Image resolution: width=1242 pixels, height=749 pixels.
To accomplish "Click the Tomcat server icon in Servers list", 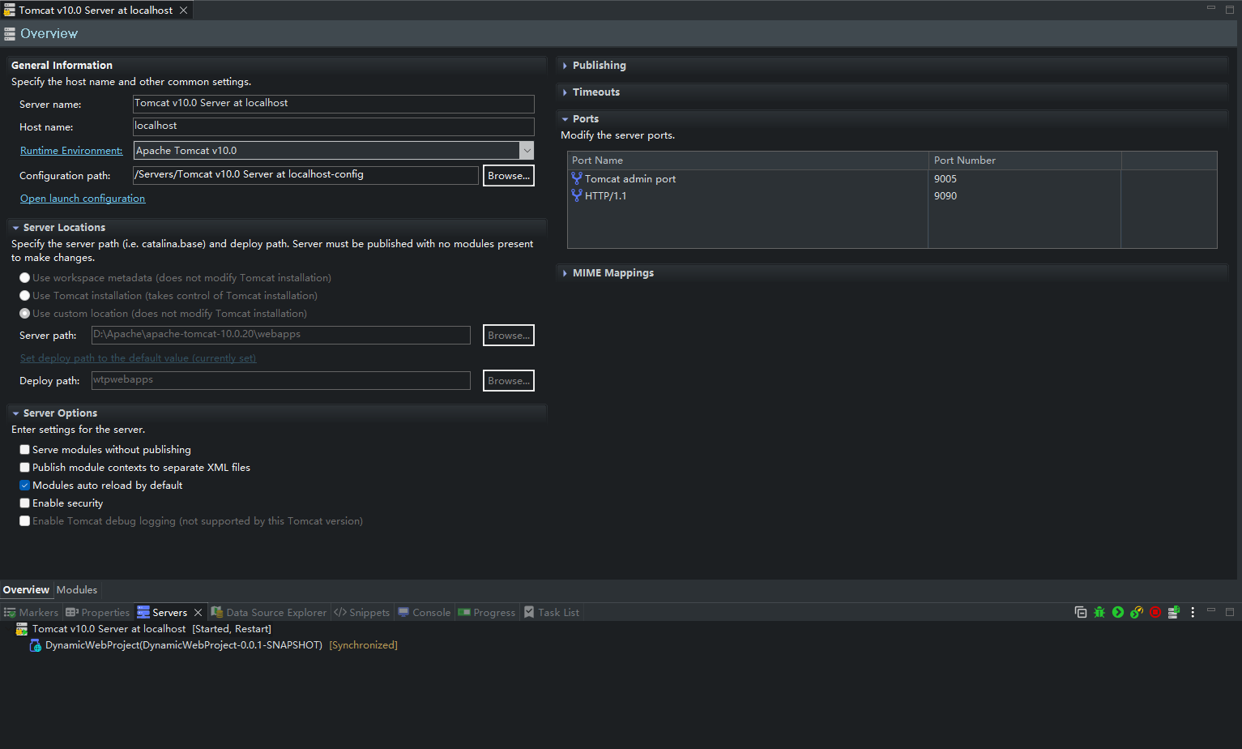I will [x=22, y=629].
